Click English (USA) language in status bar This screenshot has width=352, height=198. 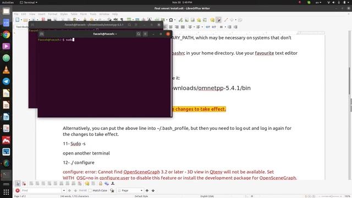[207, 196]
